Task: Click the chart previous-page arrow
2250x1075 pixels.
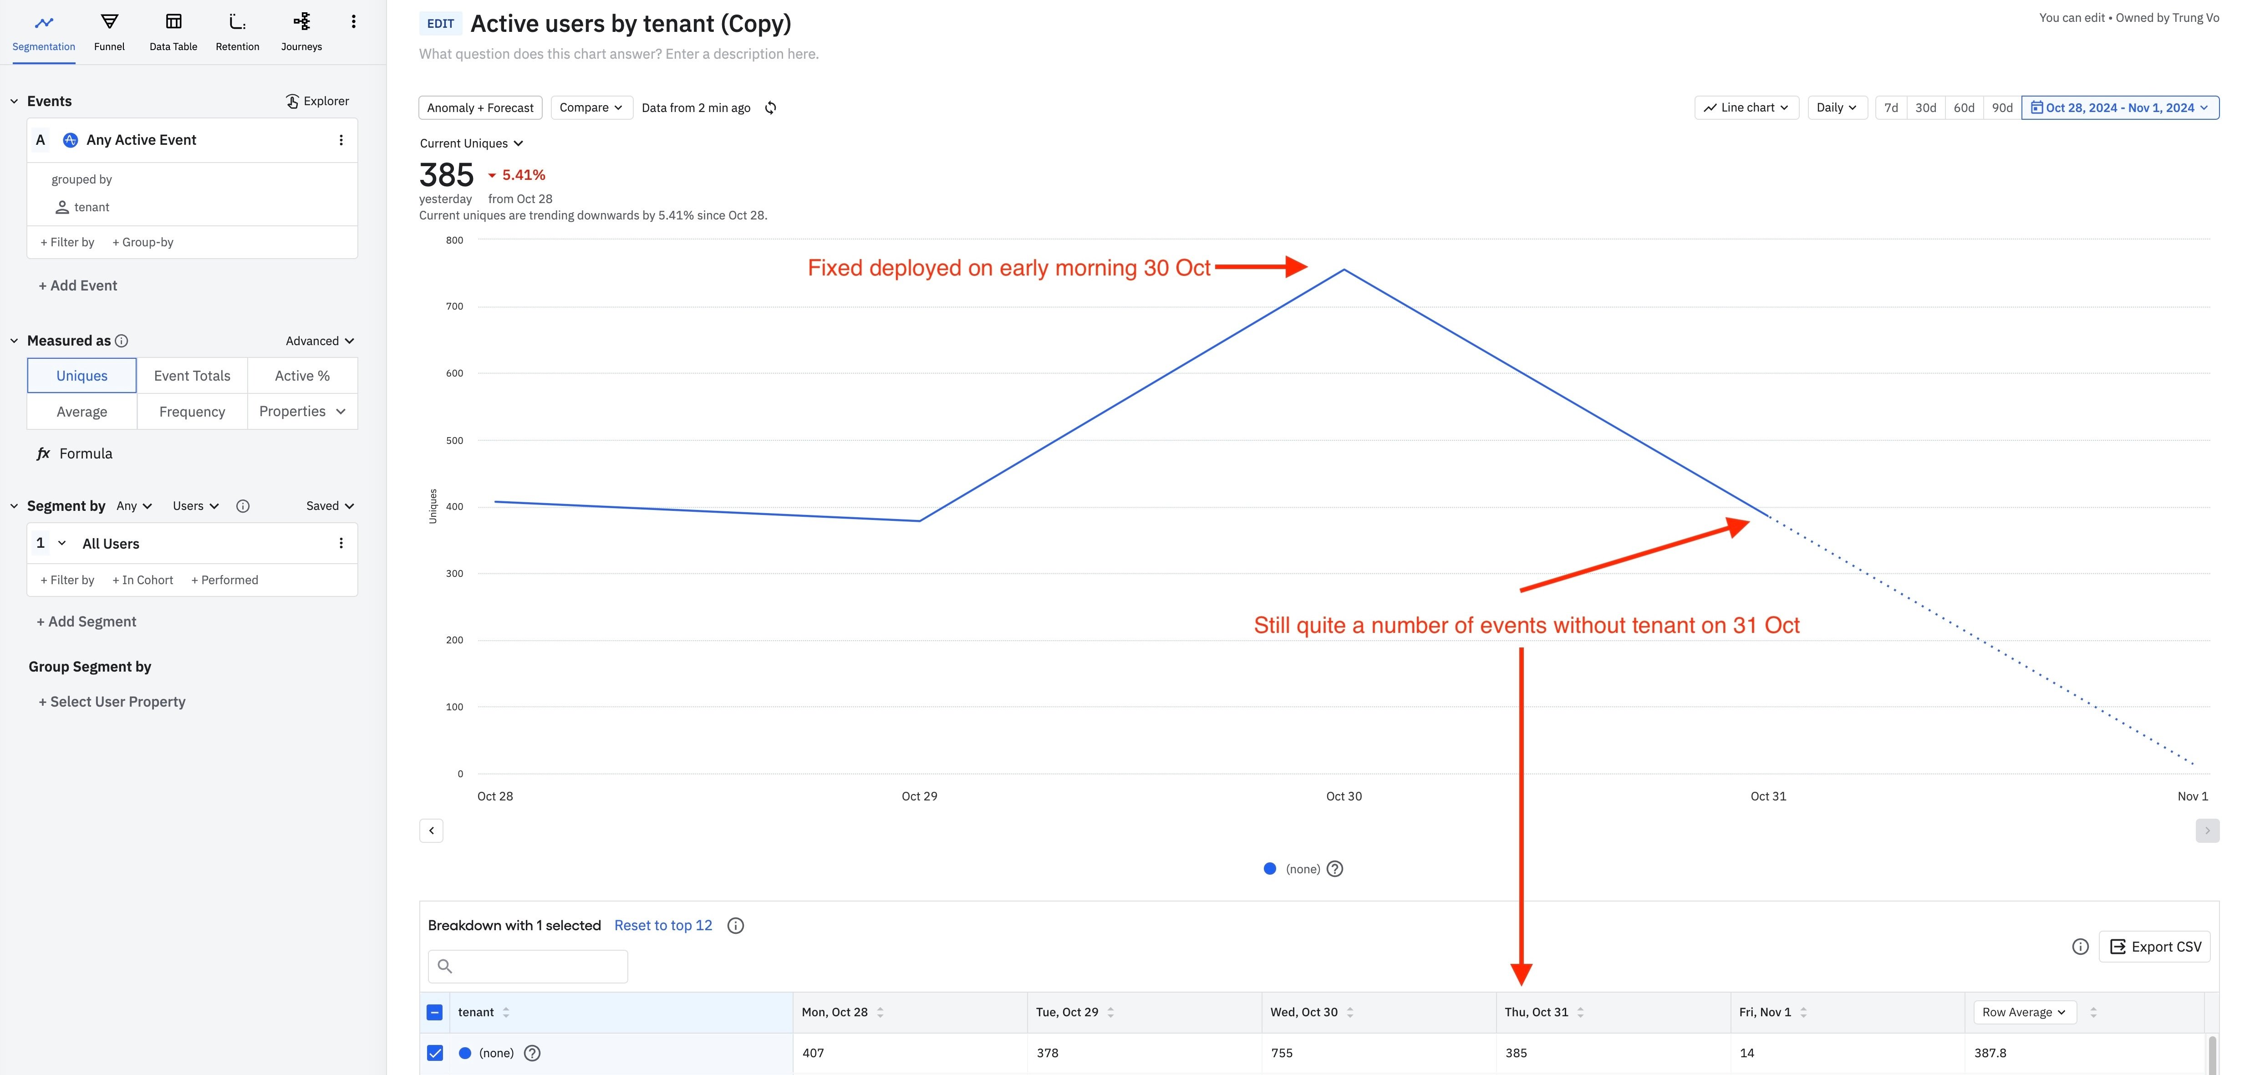Action: tap(432, 830)
